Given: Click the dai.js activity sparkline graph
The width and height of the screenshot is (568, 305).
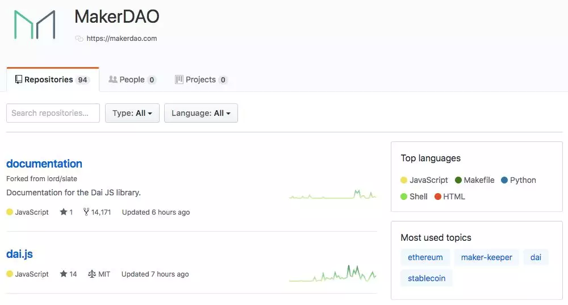Looking at the screenshot, I should (x=332, y=274).
